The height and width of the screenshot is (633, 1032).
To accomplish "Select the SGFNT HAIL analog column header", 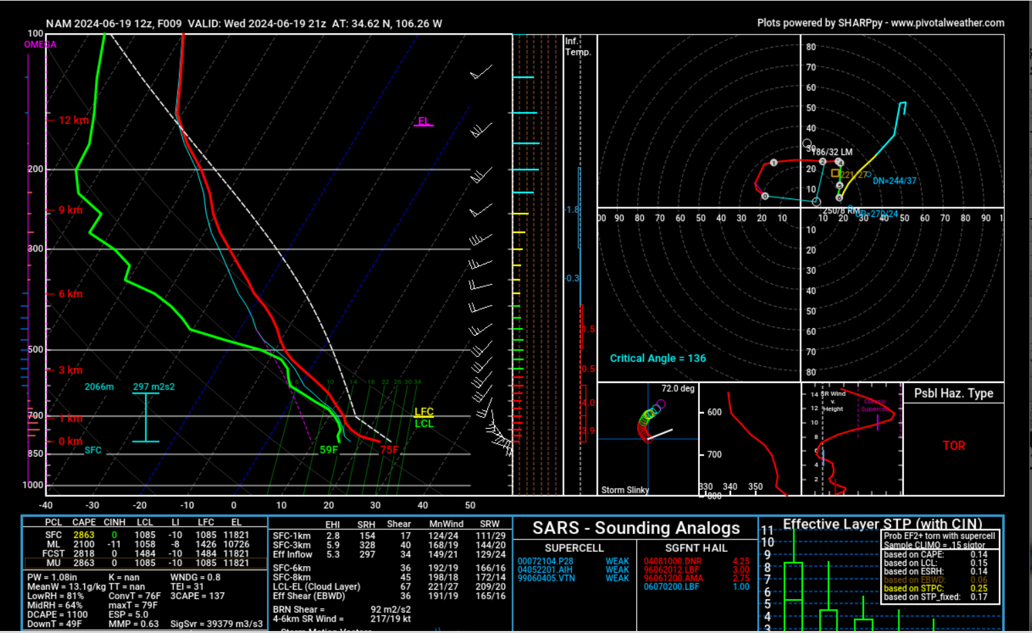I will 696,548.
